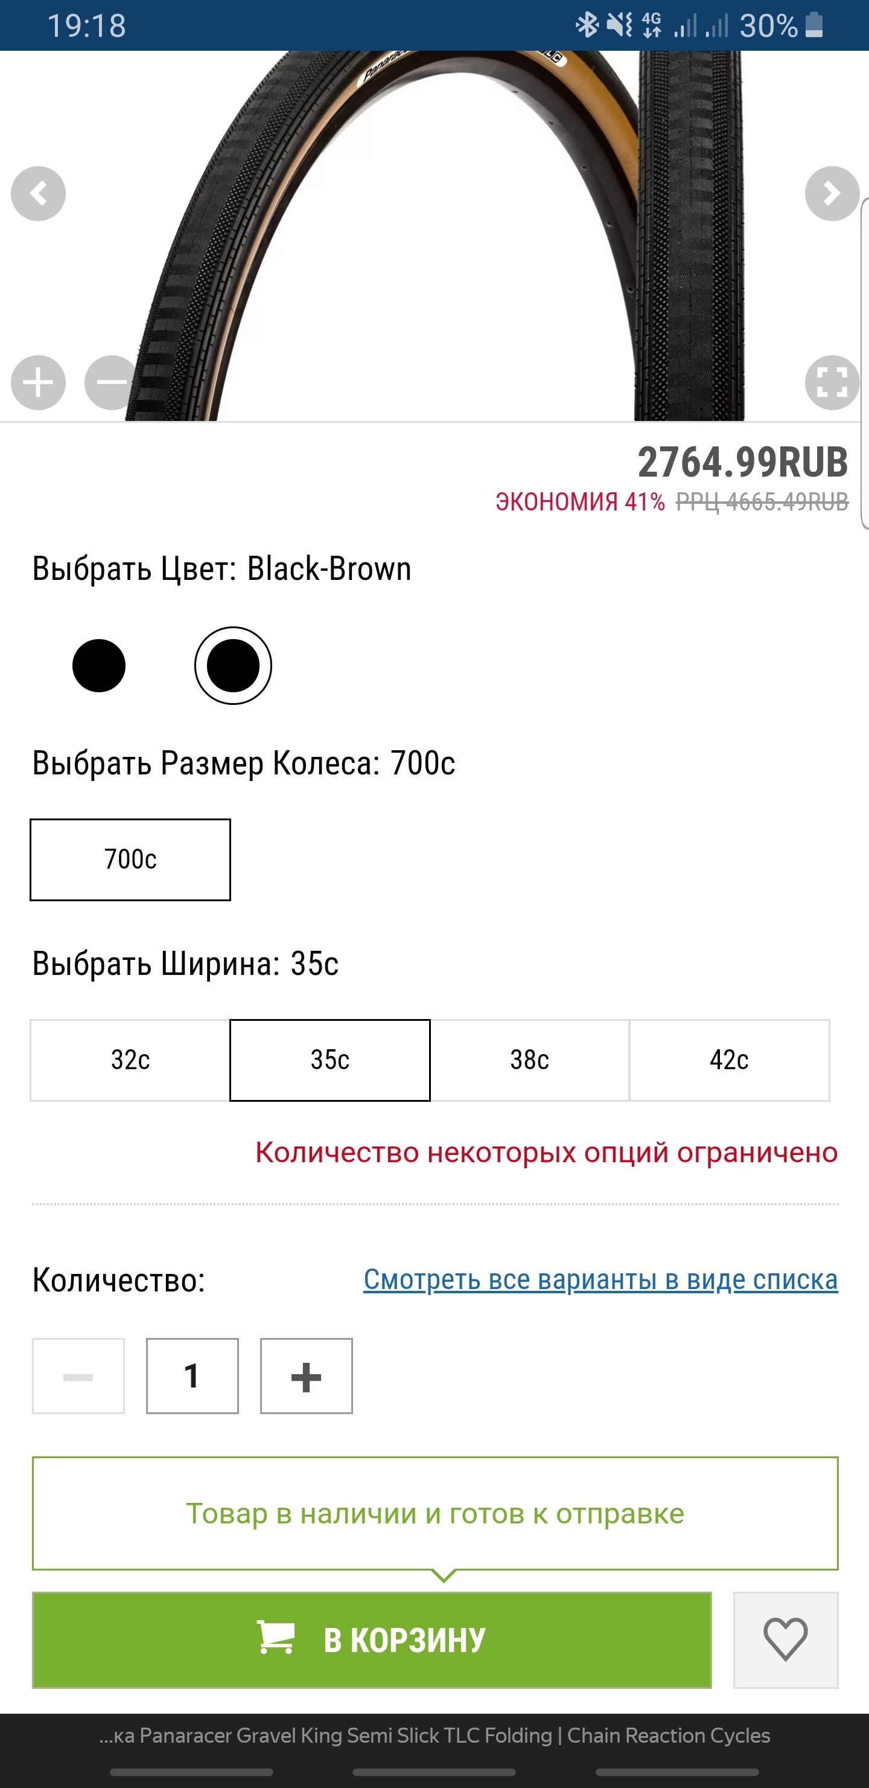Decrease quantity with minus button
The width and height of the screenshot is (869, 1788).
point(78,1375)
